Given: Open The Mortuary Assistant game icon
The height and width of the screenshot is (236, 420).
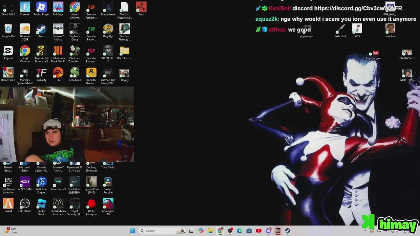Looking at the screenshot, I should pos(58,207).
